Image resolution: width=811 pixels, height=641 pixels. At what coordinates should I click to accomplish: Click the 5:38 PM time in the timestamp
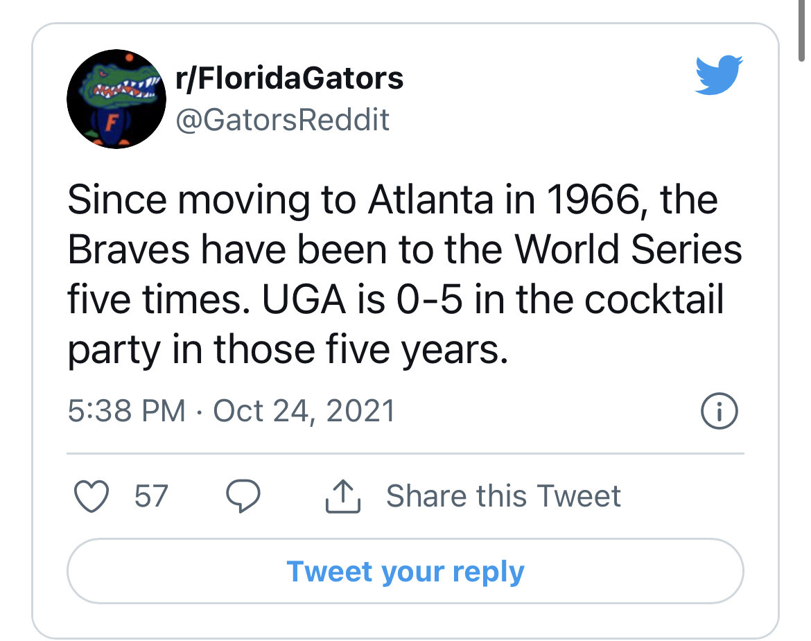126,412
